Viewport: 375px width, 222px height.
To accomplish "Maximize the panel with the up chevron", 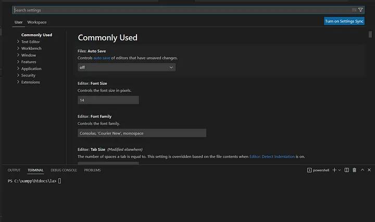I will pyautogui.click(x=362, y=169).
